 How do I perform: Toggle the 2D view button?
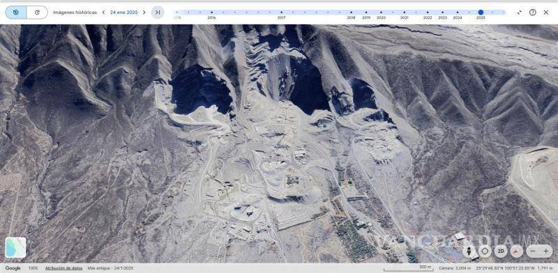(501, 251)
